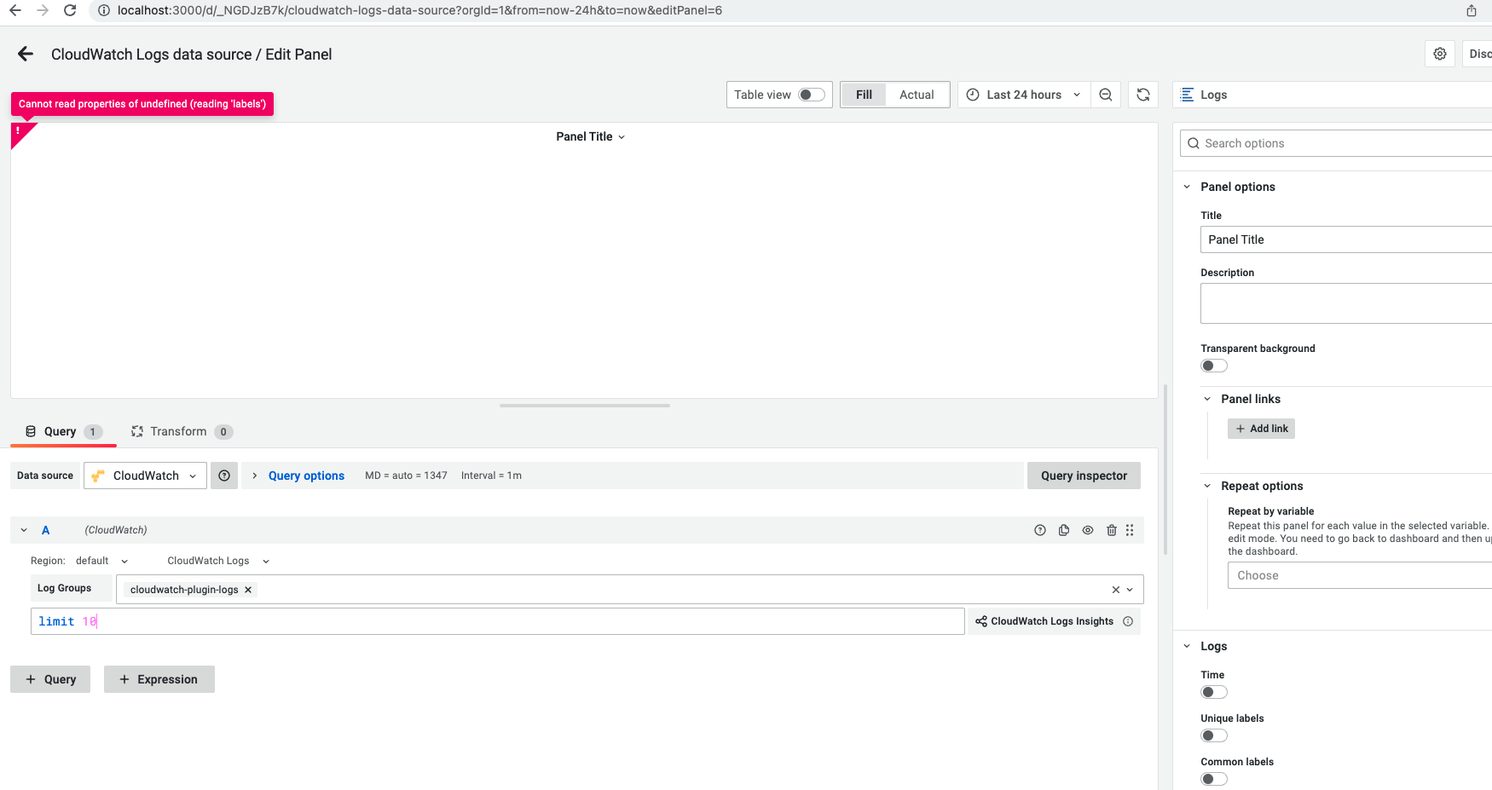Open query help for query A
The image size is (1492, 790).
tap(1040, 529)
